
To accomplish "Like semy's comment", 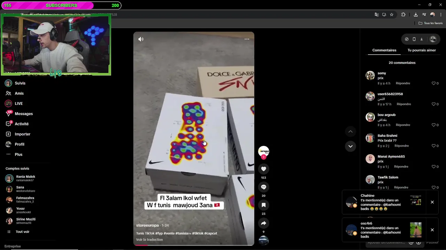I will pyautogui.click(x=434, y=83).
